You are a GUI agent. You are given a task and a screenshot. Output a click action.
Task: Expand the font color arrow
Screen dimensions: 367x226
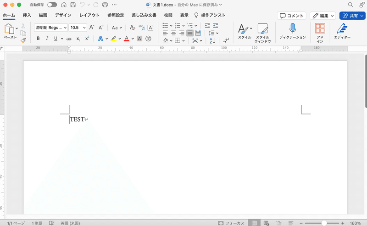133,39
